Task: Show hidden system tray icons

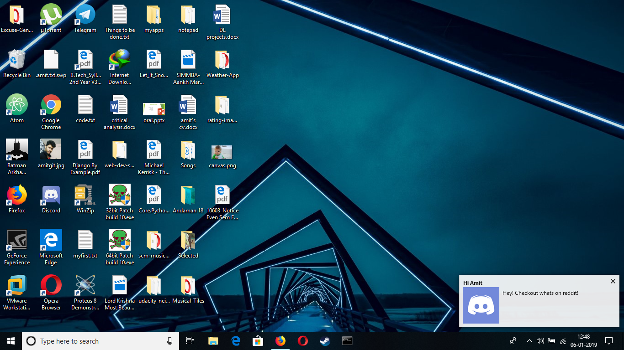Action: [529, 341]
